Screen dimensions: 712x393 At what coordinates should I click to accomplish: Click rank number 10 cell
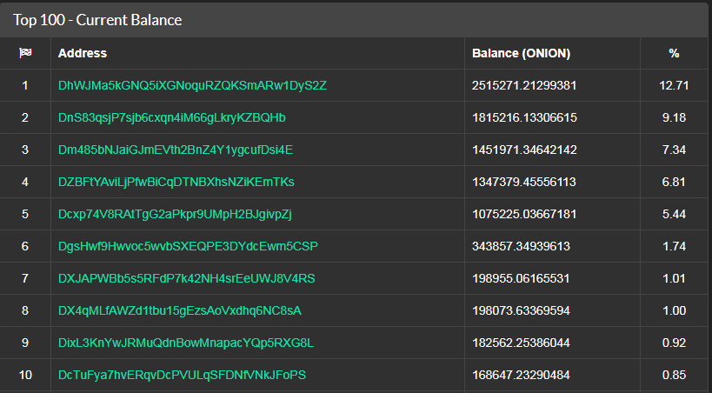point(25,375)
